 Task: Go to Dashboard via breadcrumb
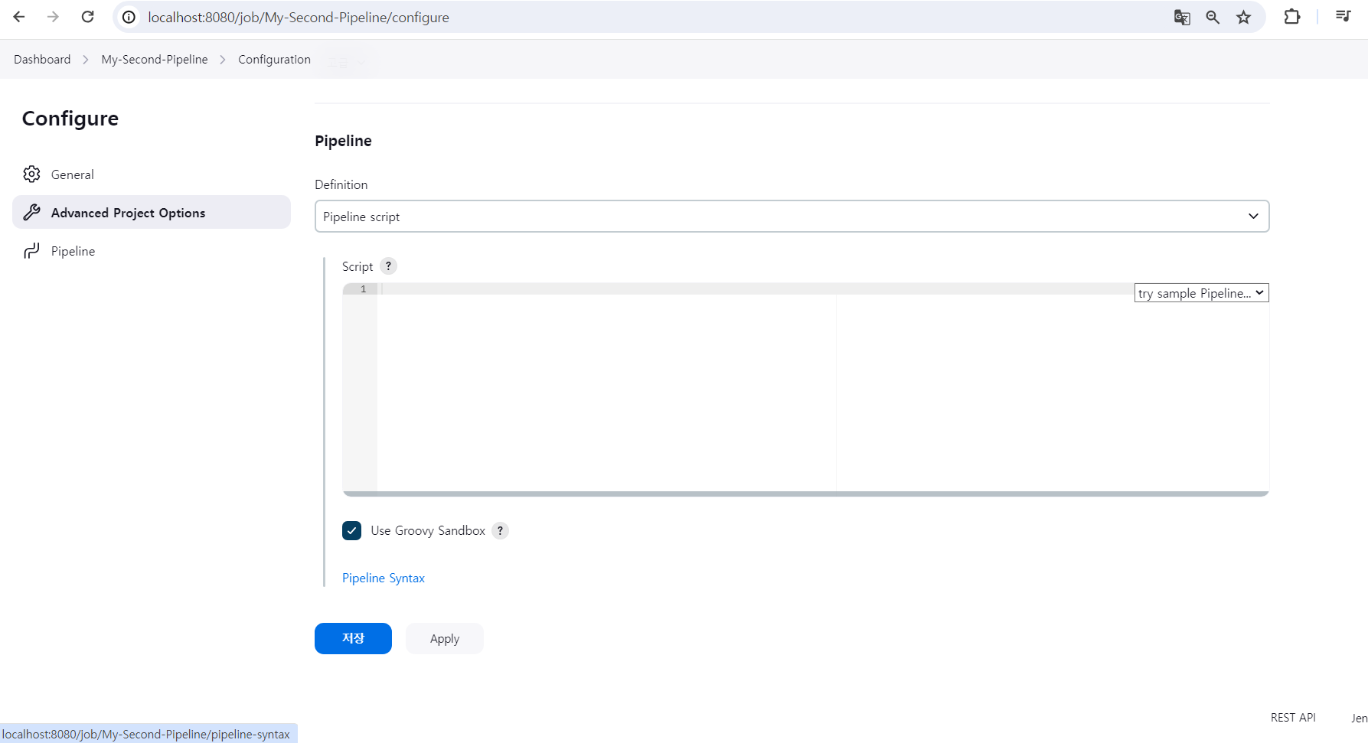pyautogui.click(x=41, y=59)
